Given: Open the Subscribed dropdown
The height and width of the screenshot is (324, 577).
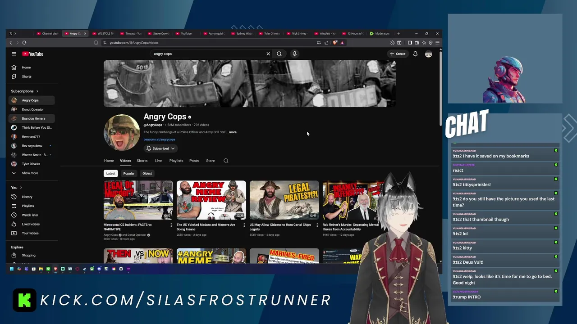Looking at the screenshot, I should pos(160,148).
